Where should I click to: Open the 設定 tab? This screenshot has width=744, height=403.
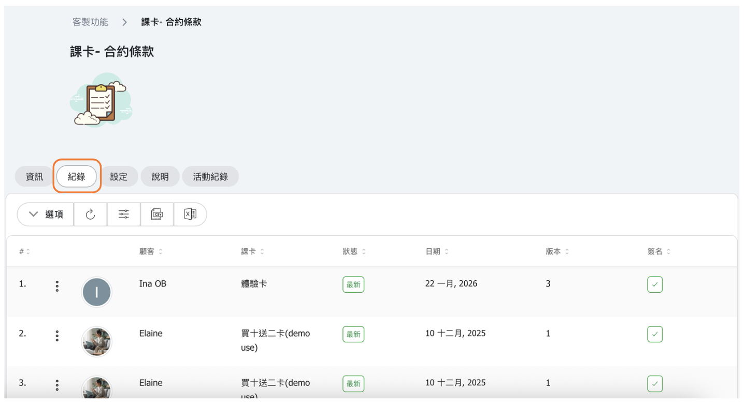coord(119,177)
